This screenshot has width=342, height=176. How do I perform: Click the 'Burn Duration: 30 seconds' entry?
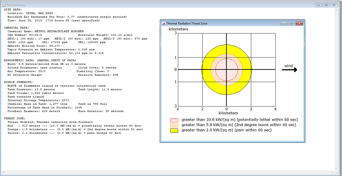click(101, 111)
